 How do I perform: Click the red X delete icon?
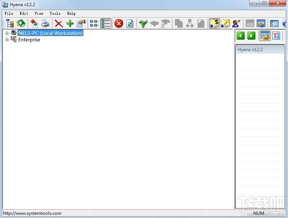click(59, 23)
